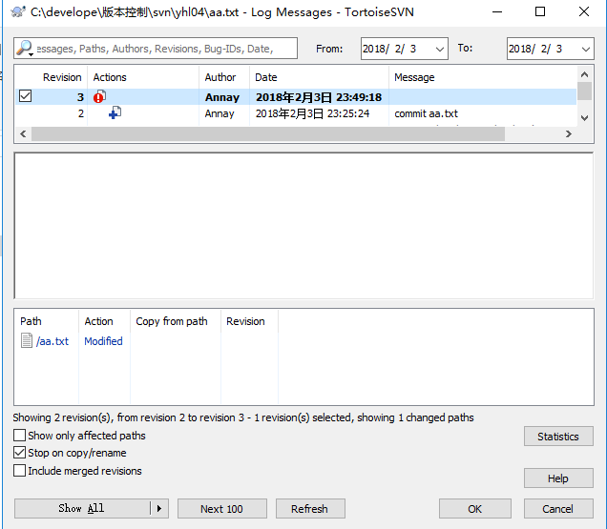
Task: Open the Show All split-button arrow menu
Action: pyautogui.click(x=159, y=508)
